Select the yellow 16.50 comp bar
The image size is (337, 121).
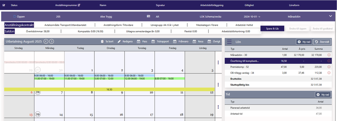[x=109, y=89]
